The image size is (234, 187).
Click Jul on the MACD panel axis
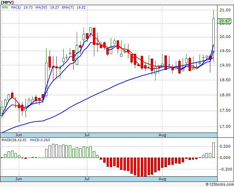pos(87,179)
